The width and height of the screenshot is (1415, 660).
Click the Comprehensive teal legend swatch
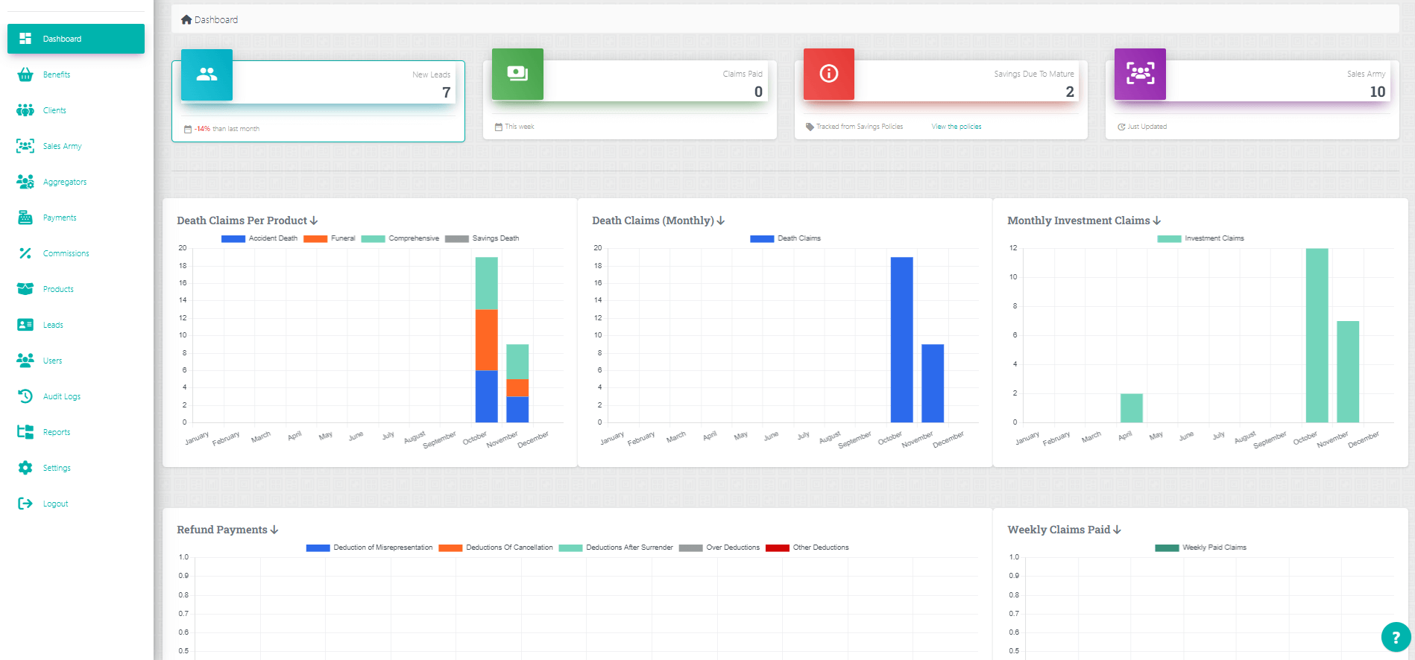(x=373, y=238)
